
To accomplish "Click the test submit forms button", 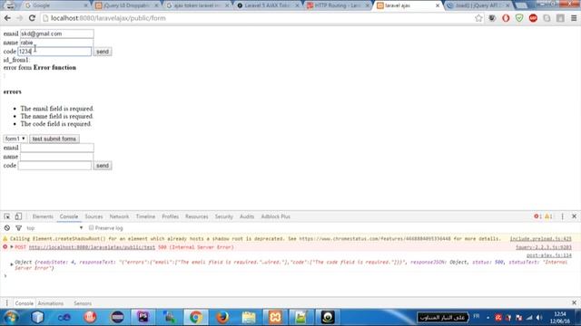I will click(54, 139).
